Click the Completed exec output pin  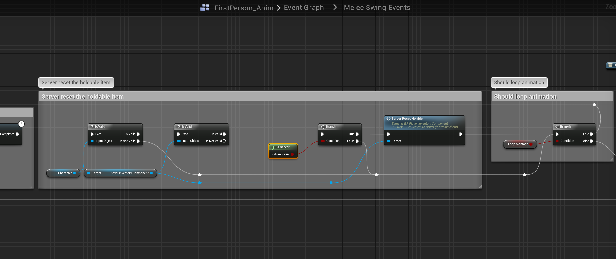coord(18,134)
